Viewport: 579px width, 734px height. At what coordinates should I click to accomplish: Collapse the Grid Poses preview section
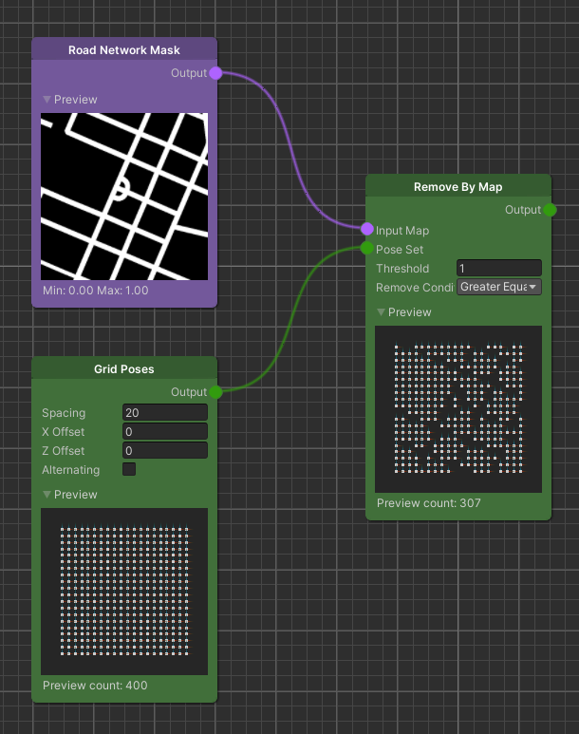click(x=47, y=495)
